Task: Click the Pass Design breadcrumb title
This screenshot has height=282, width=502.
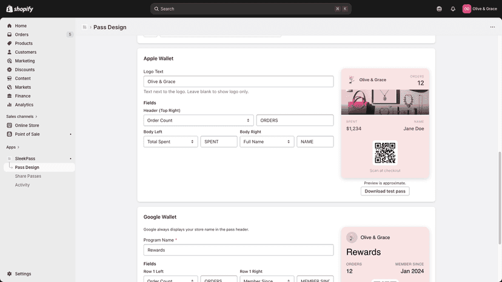Action: (110, 27)
